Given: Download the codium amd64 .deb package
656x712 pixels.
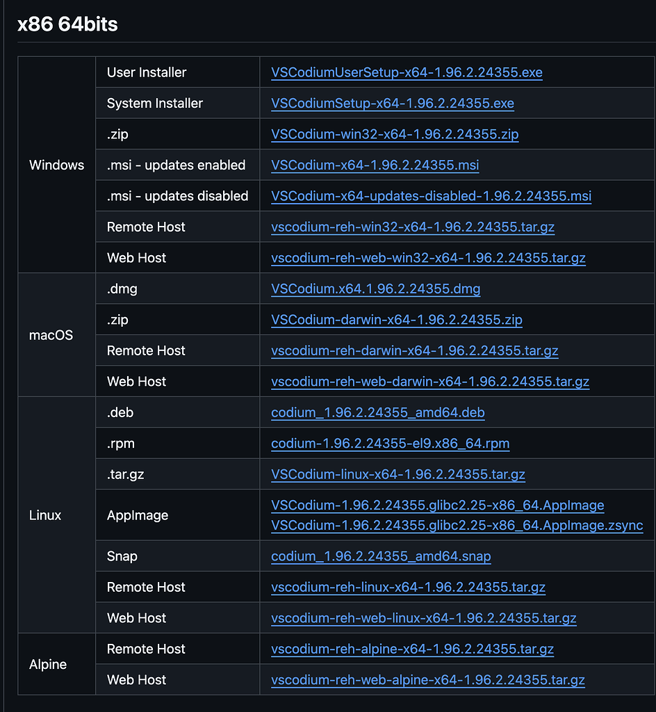Looking at the screenshot, I should point(378,412).
